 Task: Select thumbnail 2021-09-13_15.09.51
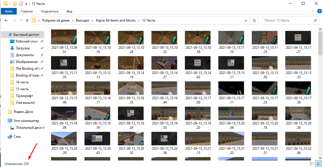pos(64,37)
